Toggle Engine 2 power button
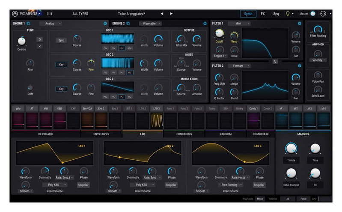342x212 pixels. pyautogui.click(x=205, y=24)
